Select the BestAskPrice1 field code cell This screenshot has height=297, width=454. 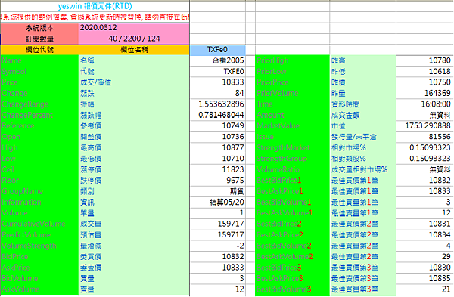[292, 191]
